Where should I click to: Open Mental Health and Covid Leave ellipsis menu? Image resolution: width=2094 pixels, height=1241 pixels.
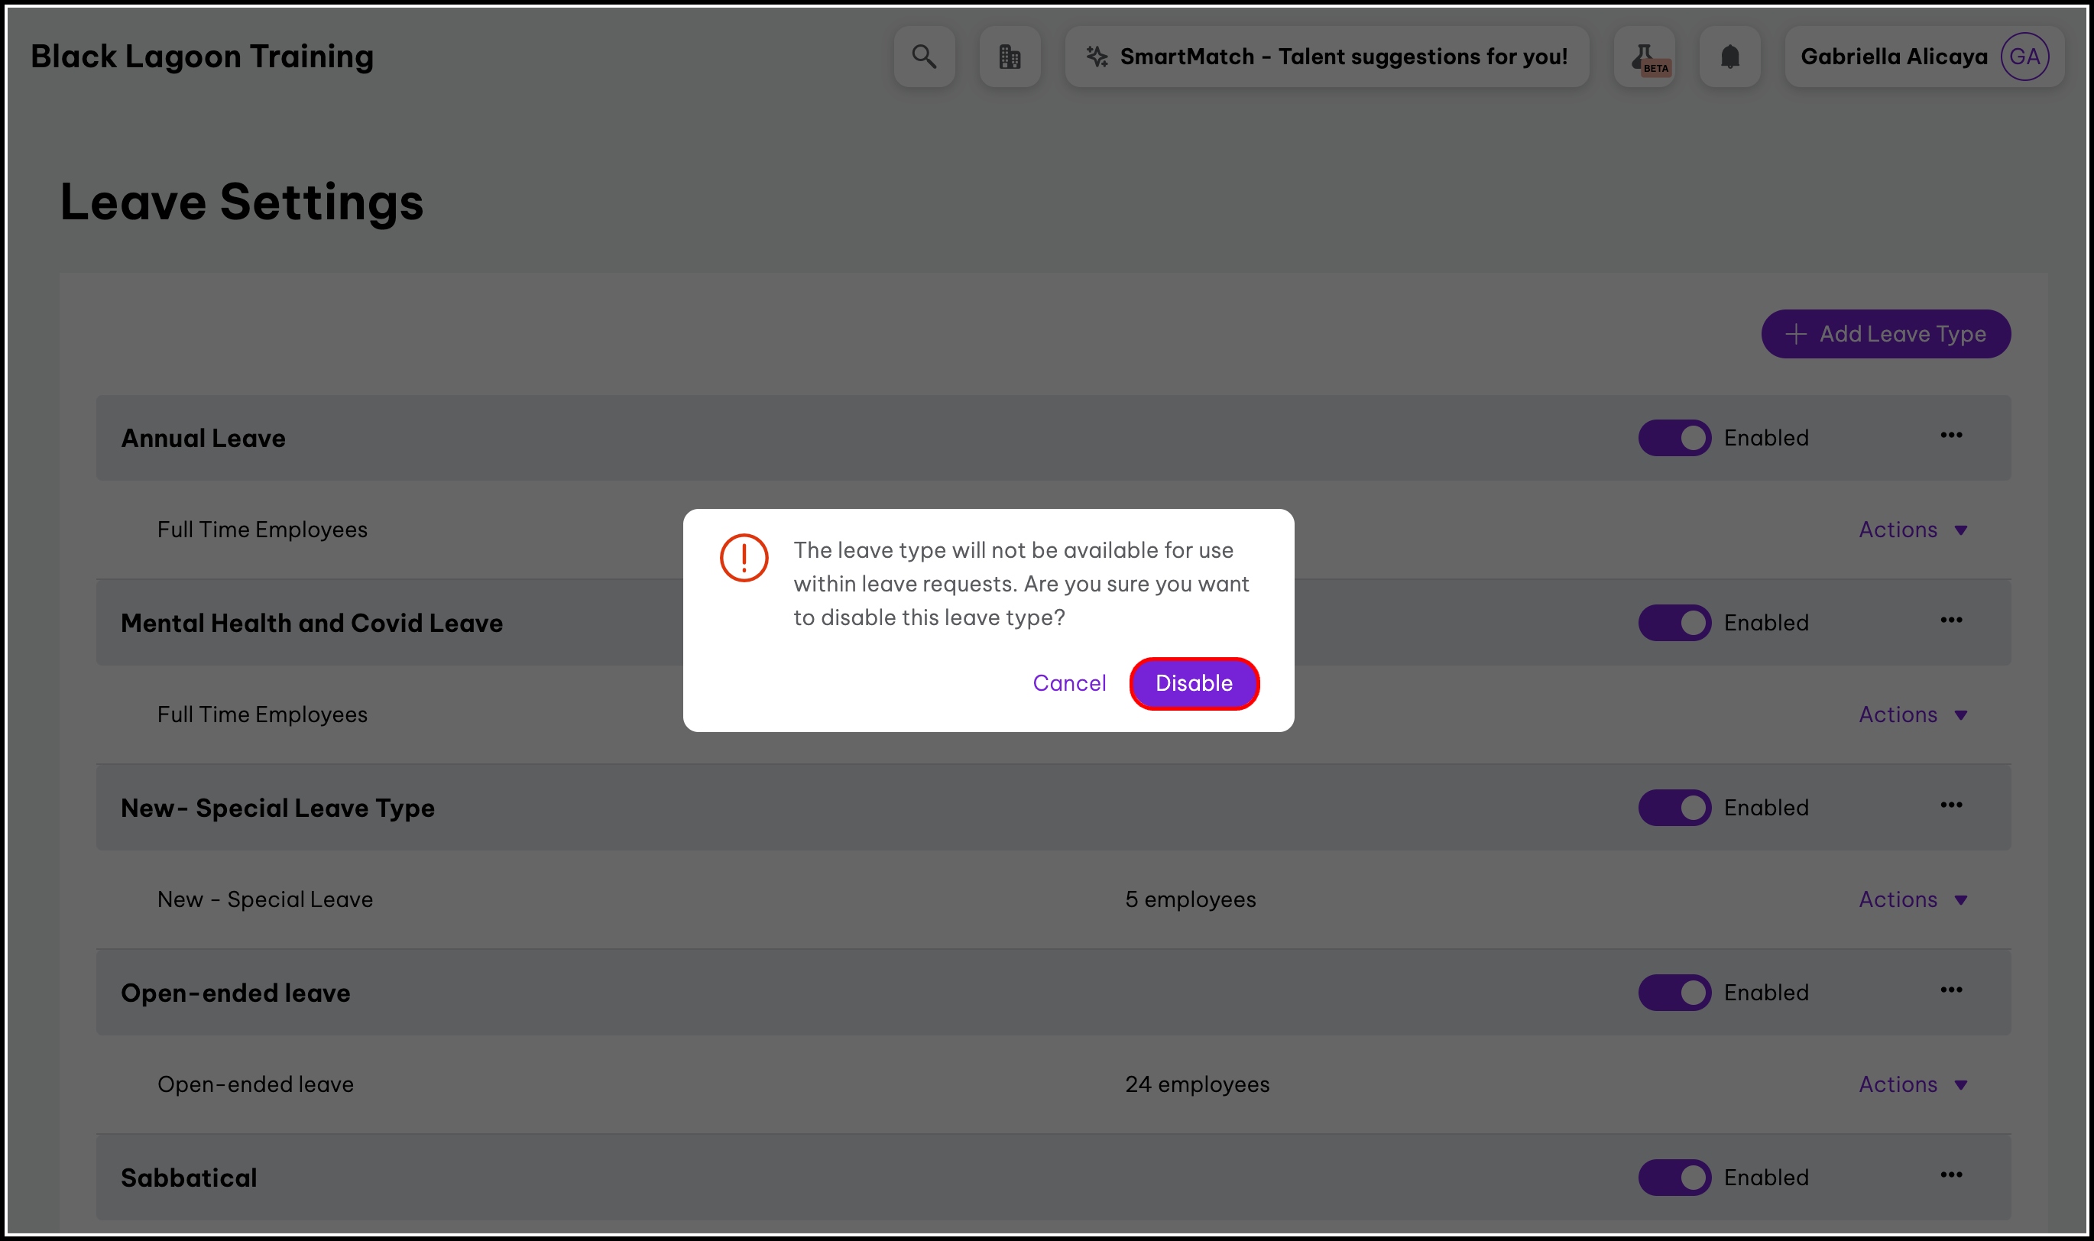tap(1951, 620)
